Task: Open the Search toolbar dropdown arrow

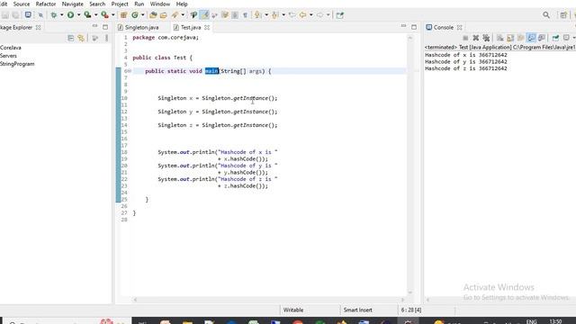Action: [183, 15]
